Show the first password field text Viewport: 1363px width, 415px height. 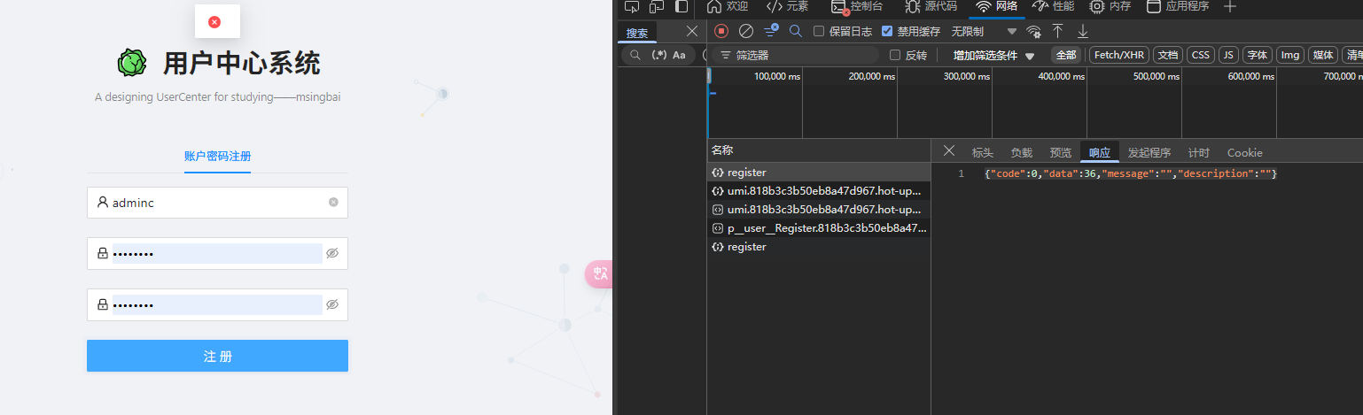point(332,254)
